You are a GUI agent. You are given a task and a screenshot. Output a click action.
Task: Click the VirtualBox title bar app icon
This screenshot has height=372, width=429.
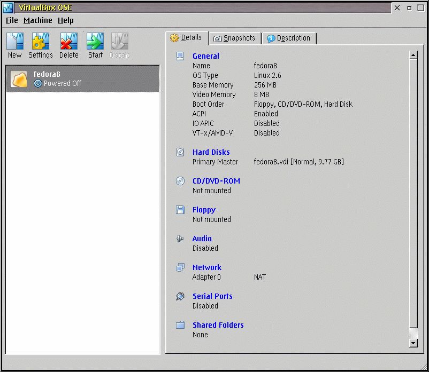point(8,7)
